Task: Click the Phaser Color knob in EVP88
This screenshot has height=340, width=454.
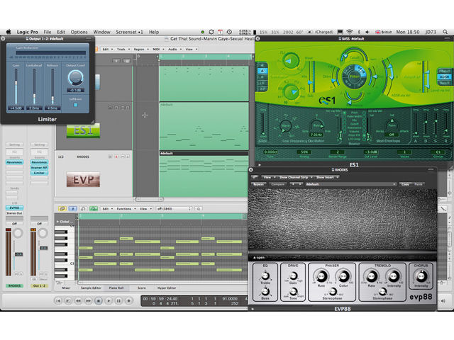Action: click(343, 276)
